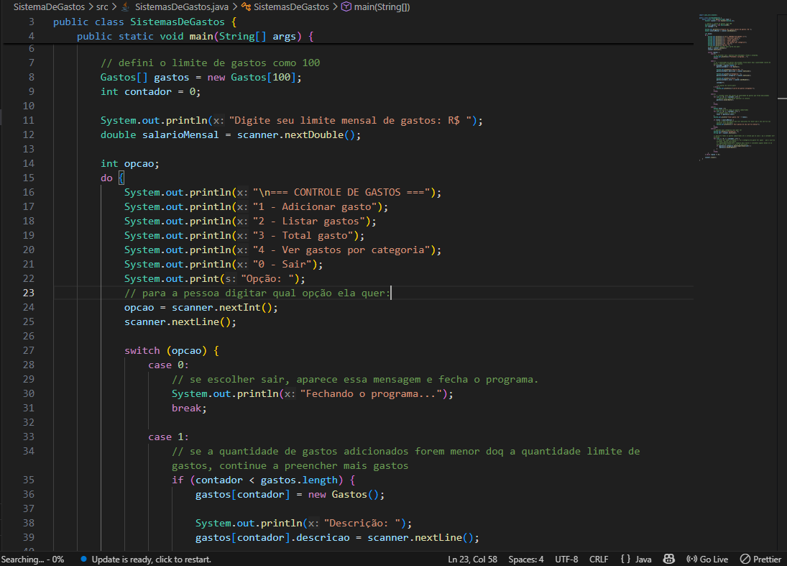The width and height of the screenshot is (787, 566).
Task: Select the UTF-8 encoding indicator
Action: tap(566, 559)
